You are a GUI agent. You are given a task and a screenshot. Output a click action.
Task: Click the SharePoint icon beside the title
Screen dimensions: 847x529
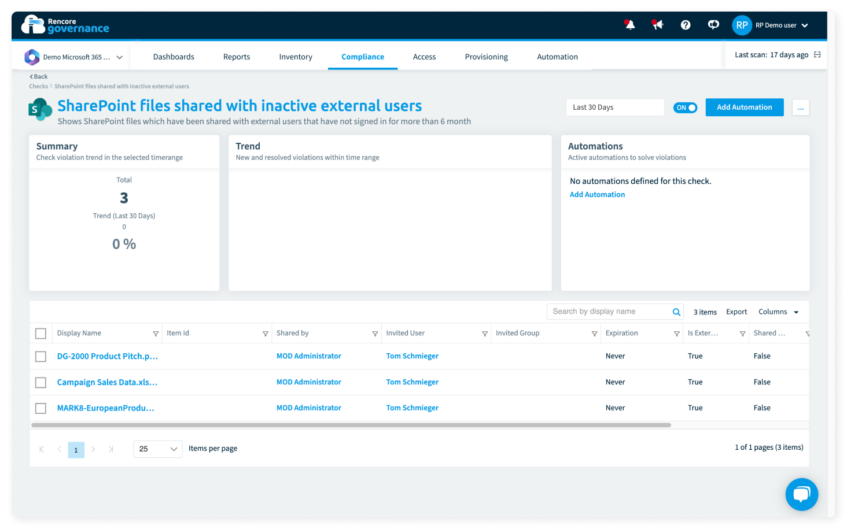click(x=40, y=109)
